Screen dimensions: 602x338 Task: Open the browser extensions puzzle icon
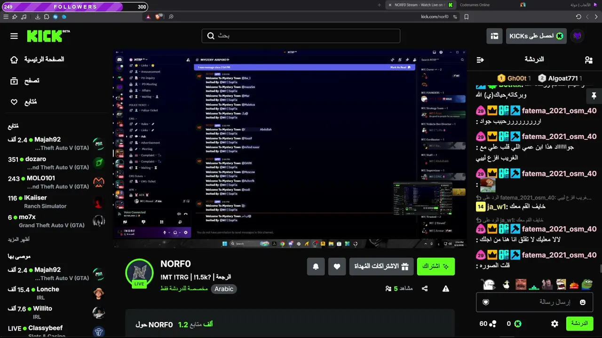47,16
